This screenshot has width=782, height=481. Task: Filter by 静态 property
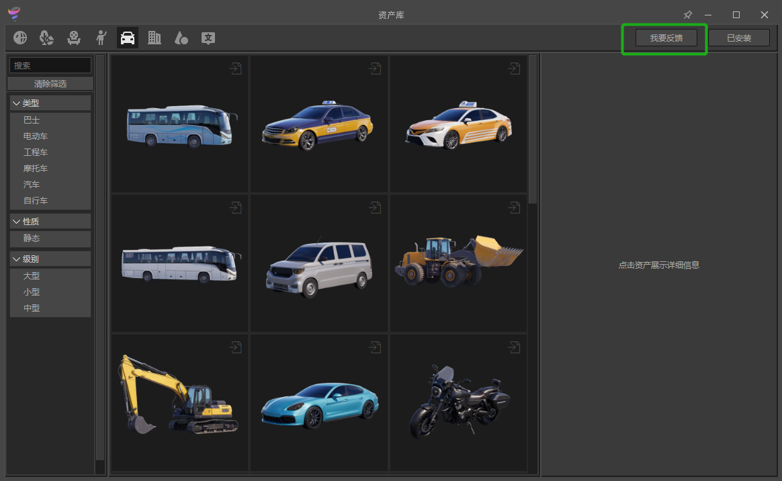(x=32, y=238)
